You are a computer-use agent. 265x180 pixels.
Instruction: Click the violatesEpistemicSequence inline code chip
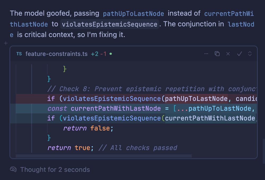[x=109, y=24]
